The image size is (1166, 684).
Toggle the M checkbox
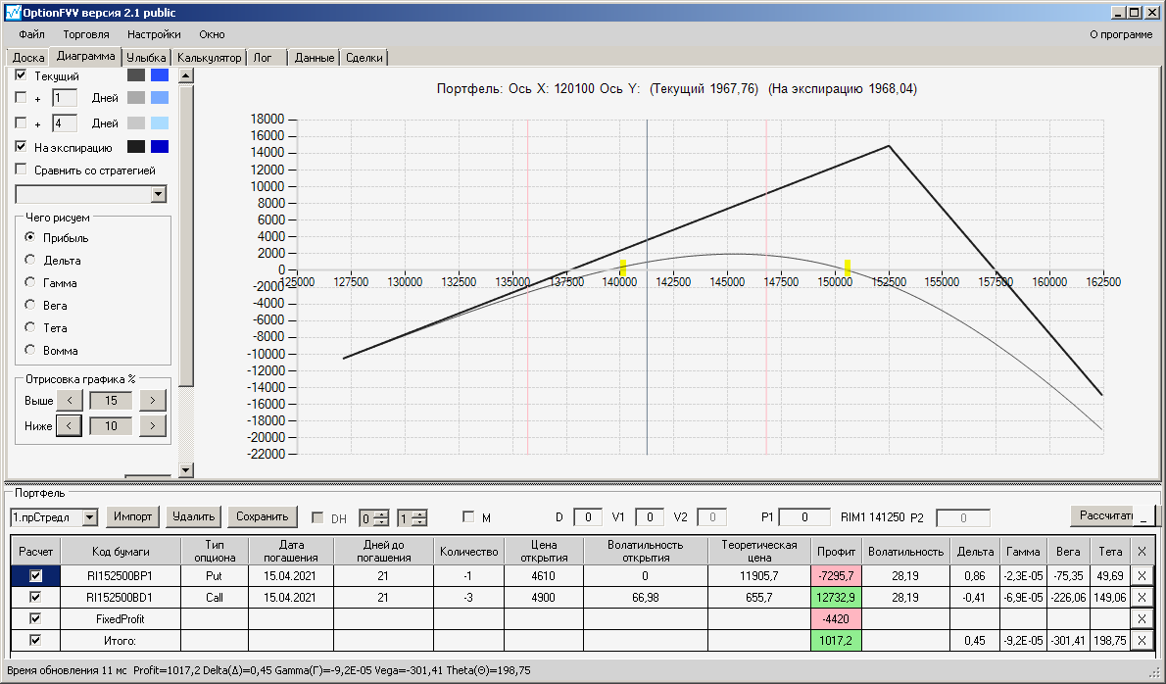tap(467, 516)
